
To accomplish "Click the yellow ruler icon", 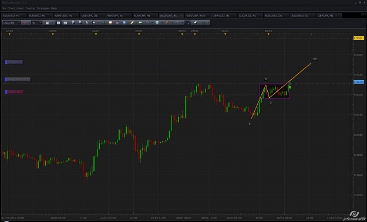I will coord(132,23).
